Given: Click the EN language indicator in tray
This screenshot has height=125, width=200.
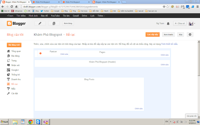Looking at the screenshot, I should pos(167,122).
